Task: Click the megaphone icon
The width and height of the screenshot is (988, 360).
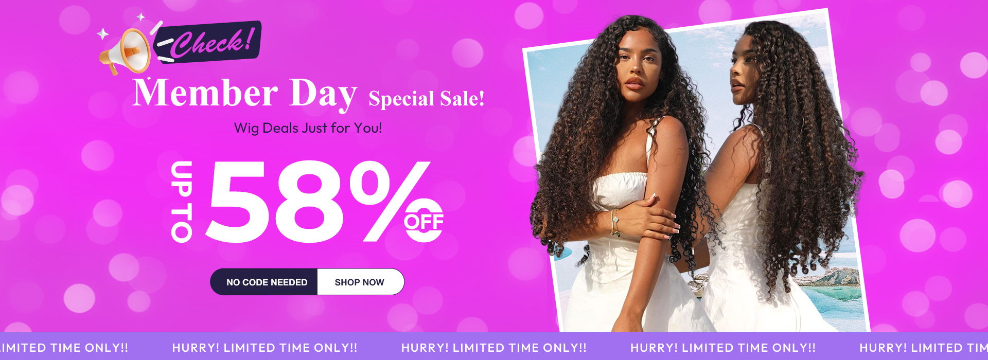Action: (125, 51)
